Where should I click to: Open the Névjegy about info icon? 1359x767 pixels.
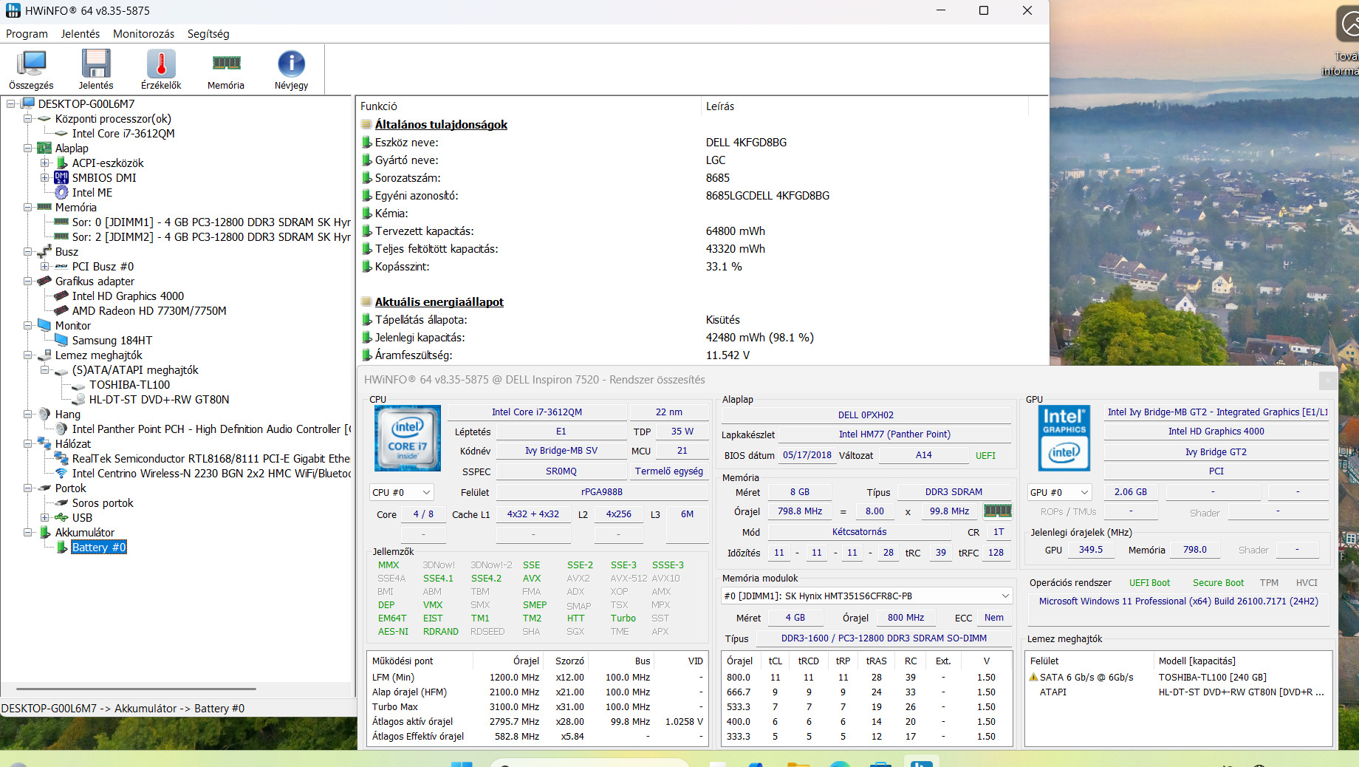tap(291, 64)
